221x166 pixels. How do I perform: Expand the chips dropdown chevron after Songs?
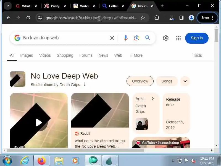185,81
